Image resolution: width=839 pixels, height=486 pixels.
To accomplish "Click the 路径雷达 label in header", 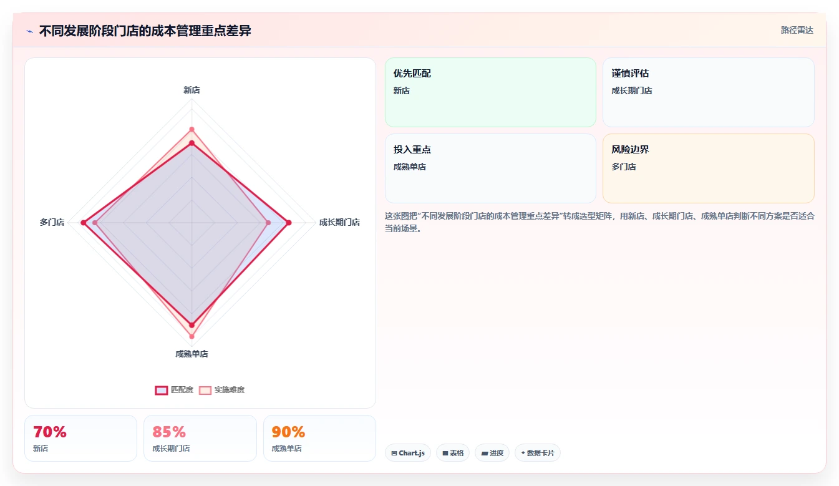I will 797,30.
